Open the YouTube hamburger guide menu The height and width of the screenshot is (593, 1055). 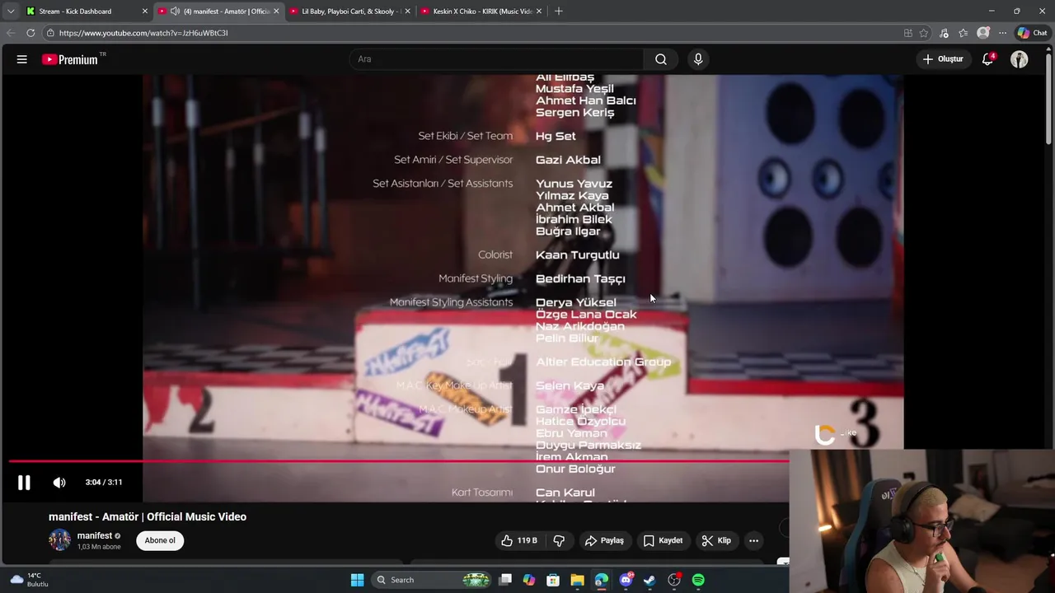22,59
